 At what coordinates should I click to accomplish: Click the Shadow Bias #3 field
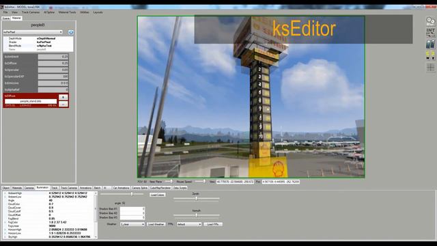point(132,217)
